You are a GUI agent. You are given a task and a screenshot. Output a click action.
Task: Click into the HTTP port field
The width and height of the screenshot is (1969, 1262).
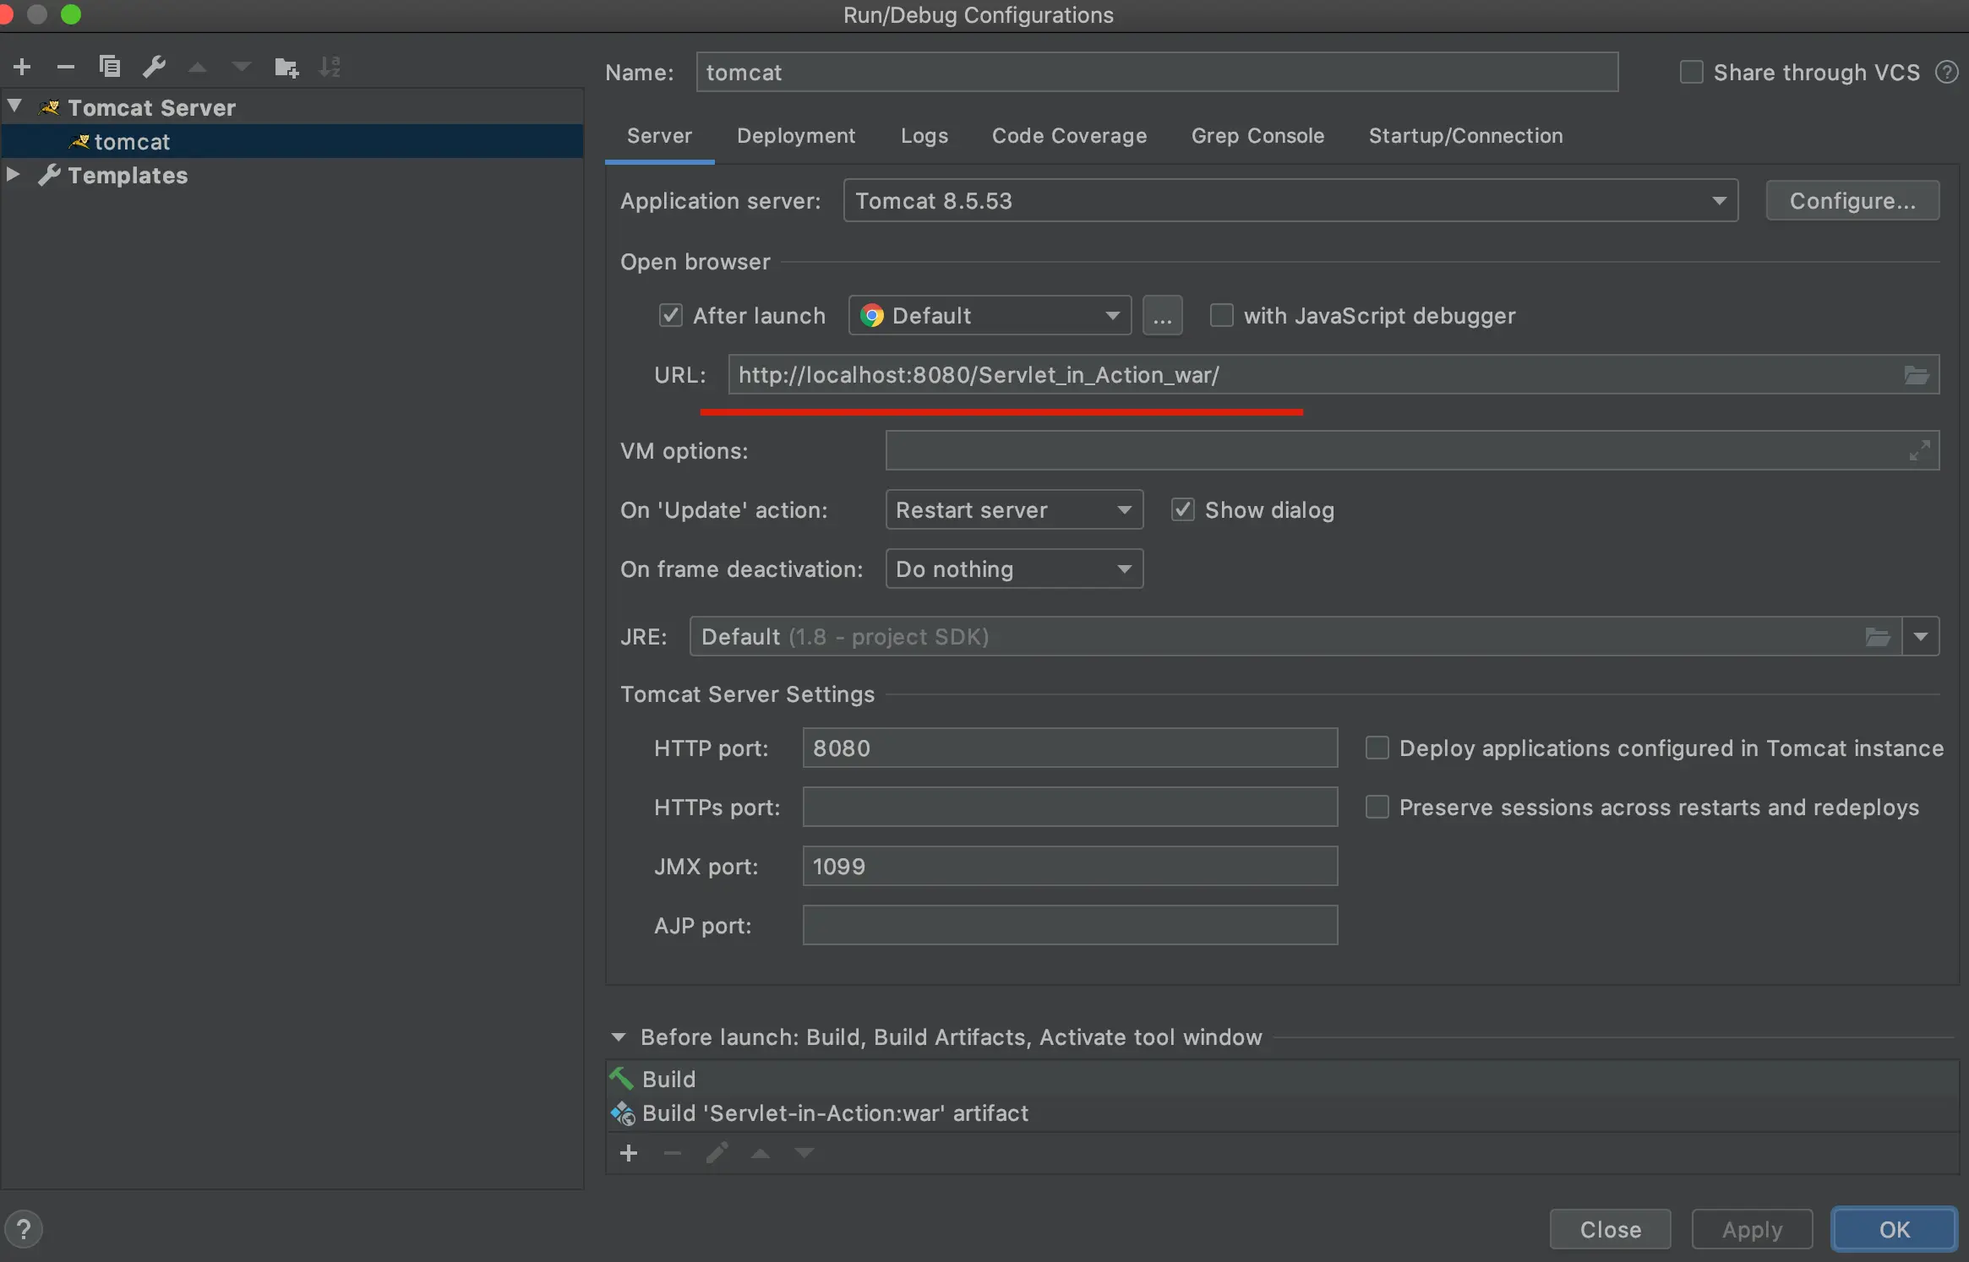point(1069,748)
